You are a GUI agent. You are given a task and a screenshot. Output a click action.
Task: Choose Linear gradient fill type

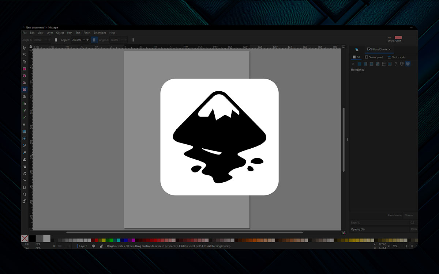(x=365, y=64)
